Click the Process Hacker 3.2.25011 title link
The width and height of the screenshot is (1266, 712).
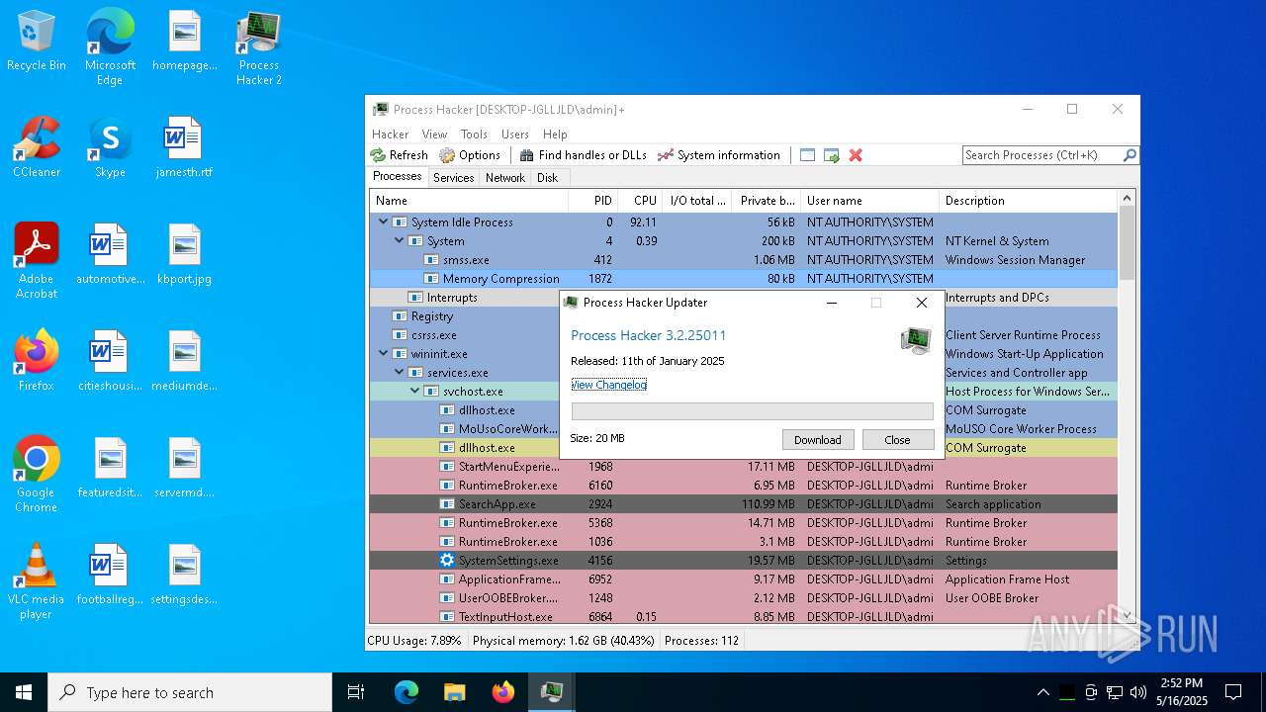click(x=649, y=336)
